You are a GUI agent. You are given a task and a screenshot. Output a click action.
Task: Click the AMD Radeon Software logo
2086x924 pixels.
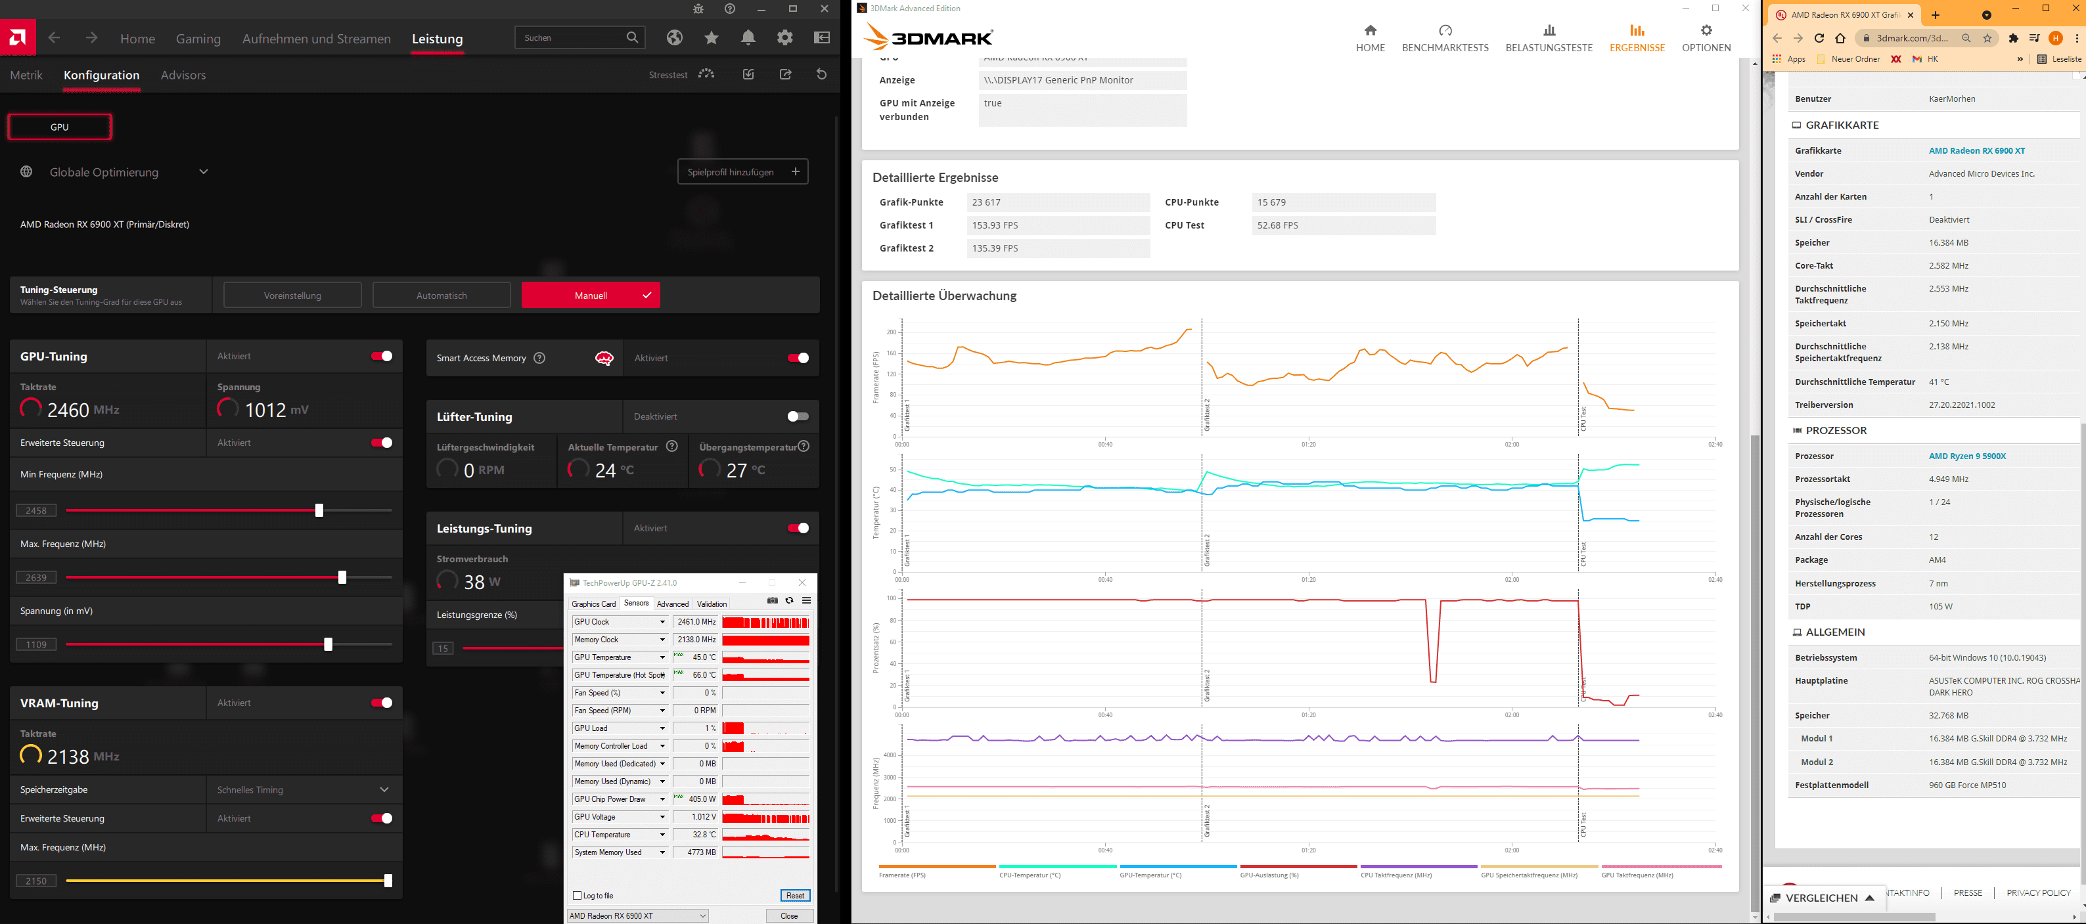pyautogui.click(x=17, y=37)
